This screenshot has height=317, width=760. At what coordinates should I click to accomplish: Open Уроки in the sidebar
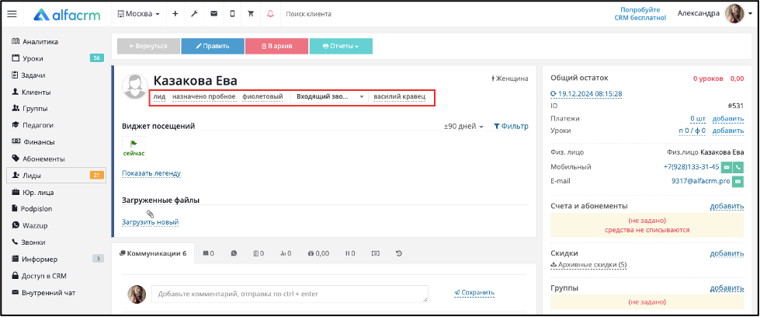coord(56,58)
